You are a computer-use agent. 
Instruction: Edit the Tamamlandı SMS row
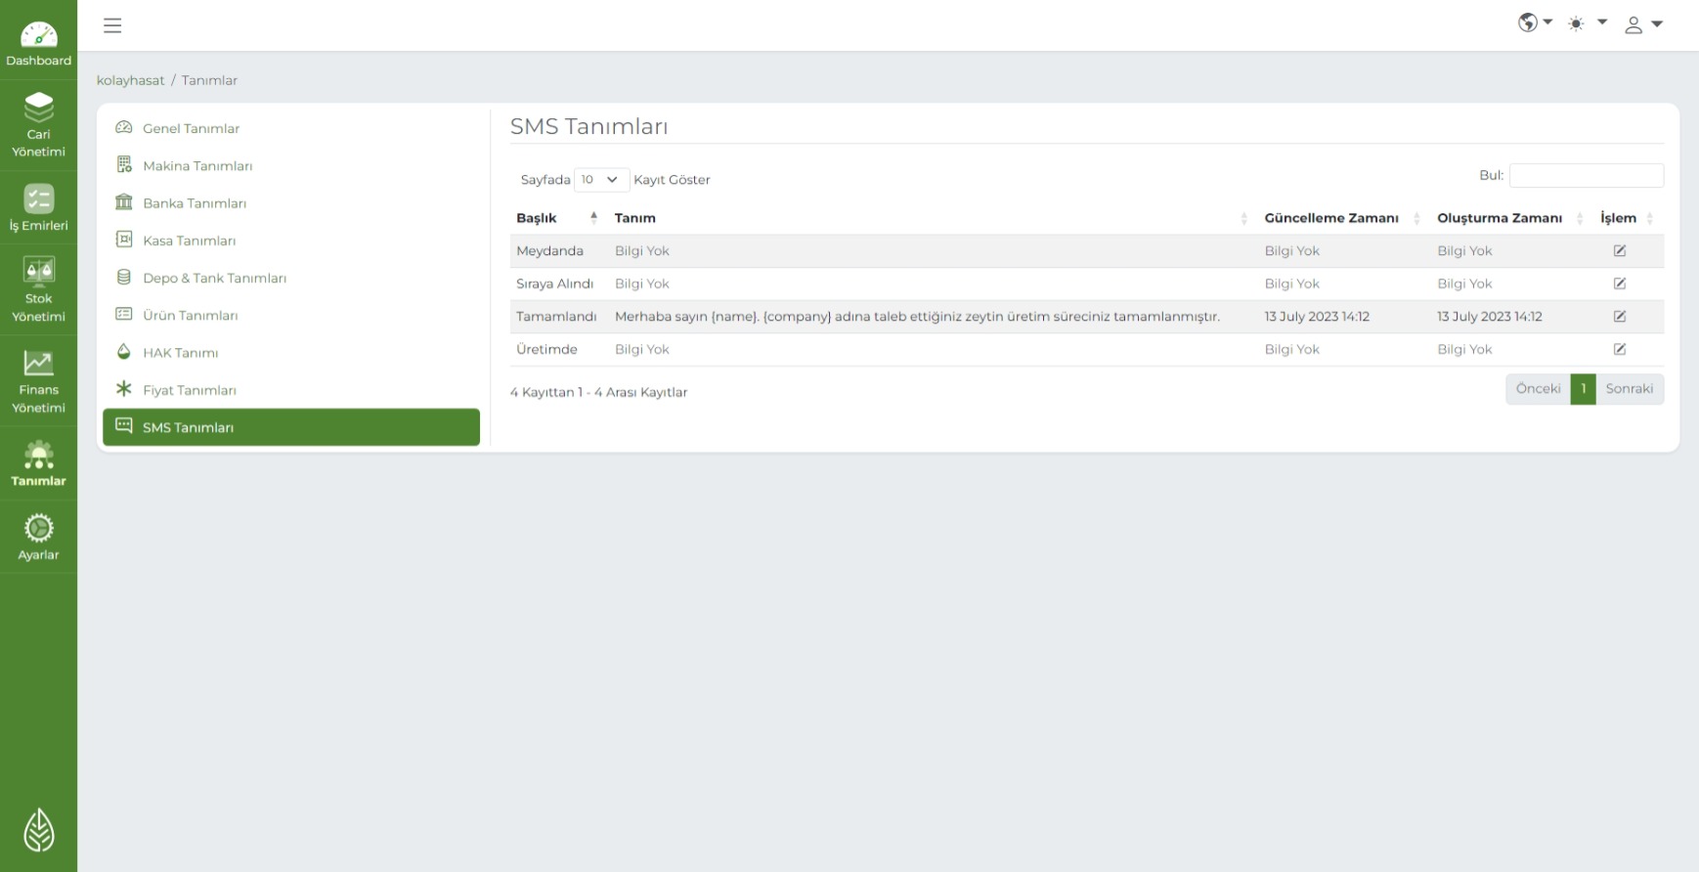pos(1620,317)
